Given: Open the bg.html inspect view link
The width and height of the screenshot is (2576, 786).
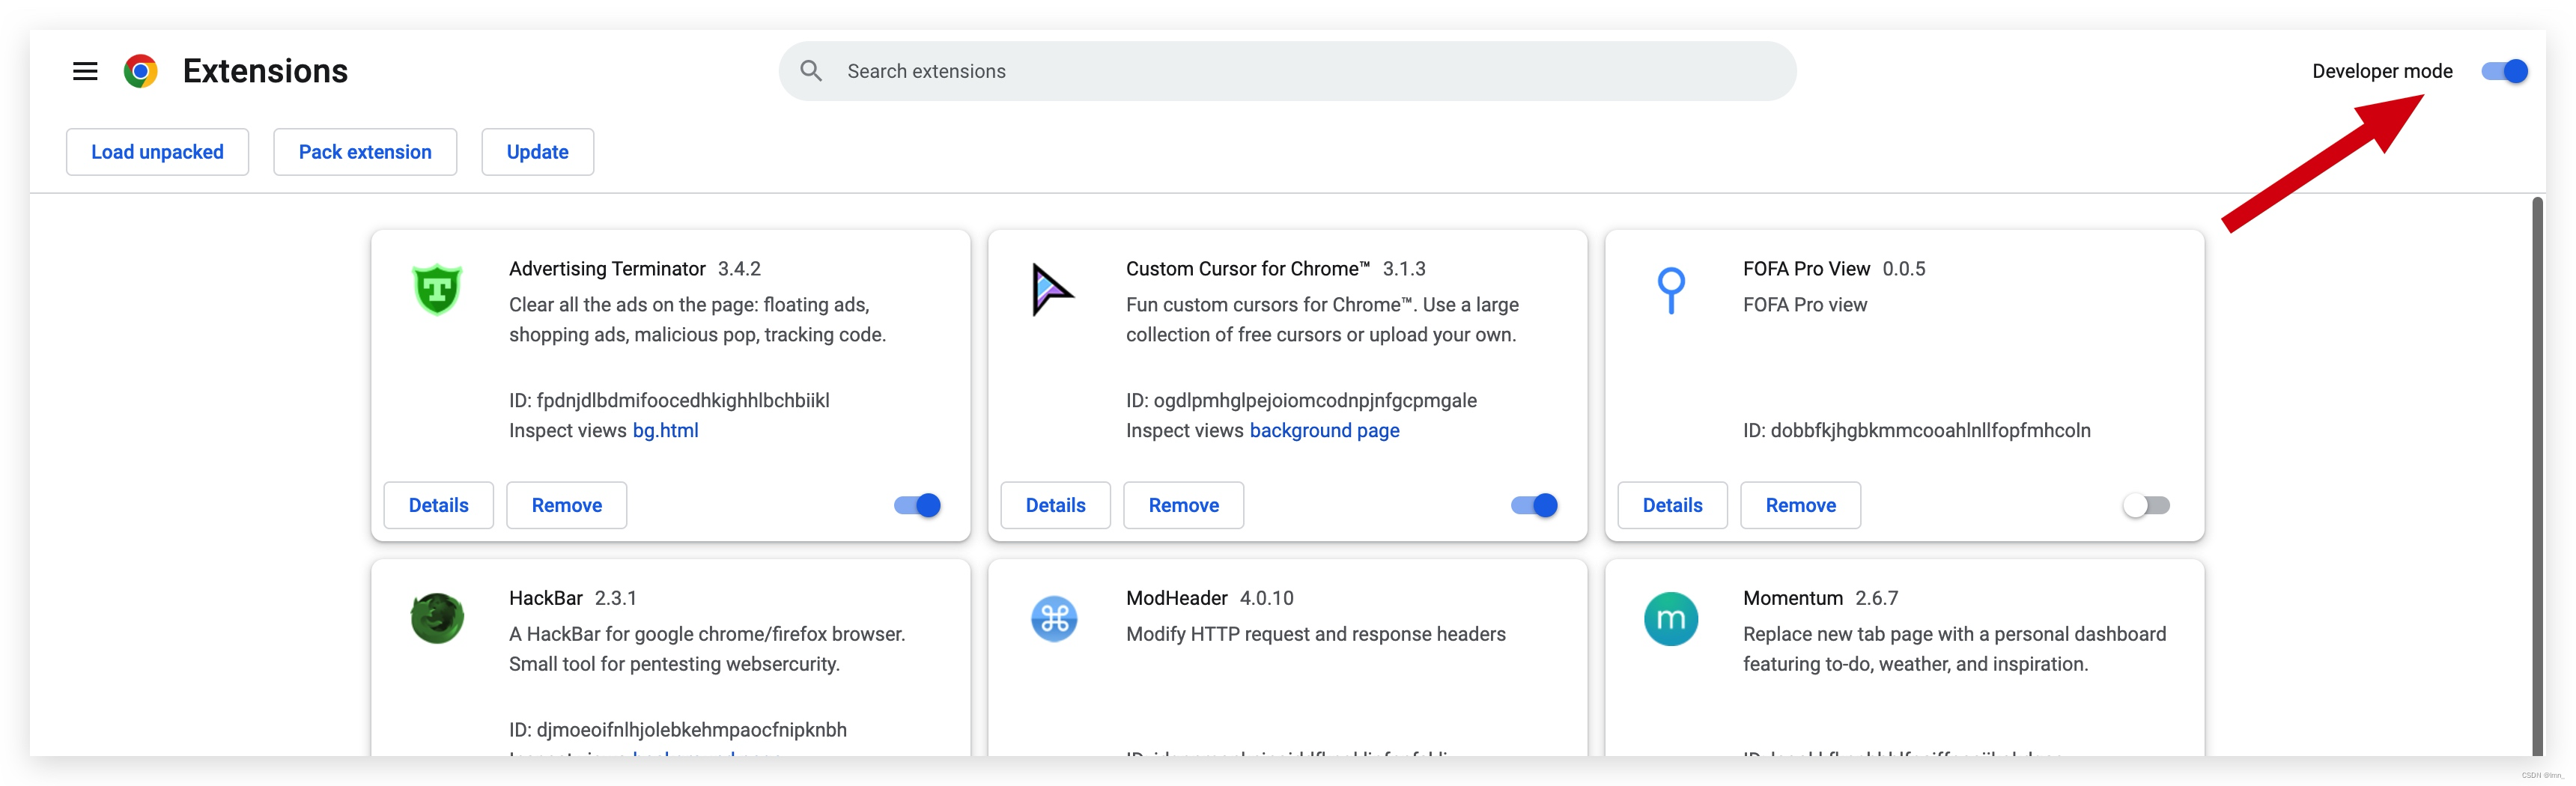Looking at the screenshot, I should tap(665, 431).
